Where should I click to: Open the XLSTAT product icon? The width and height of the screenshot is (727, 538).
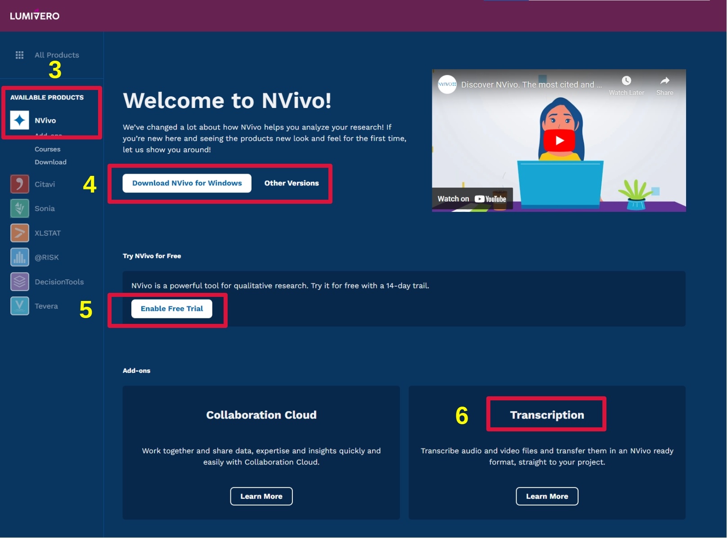[19, 233]
